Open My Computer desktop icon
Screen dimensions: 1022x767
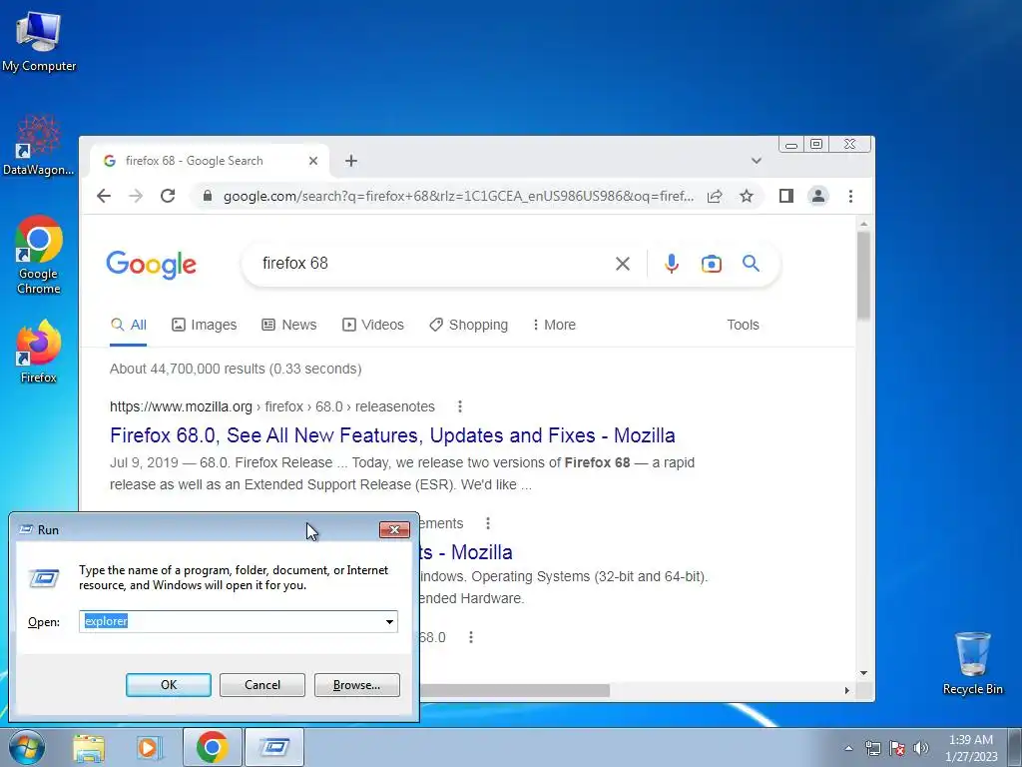pos(39,41)
